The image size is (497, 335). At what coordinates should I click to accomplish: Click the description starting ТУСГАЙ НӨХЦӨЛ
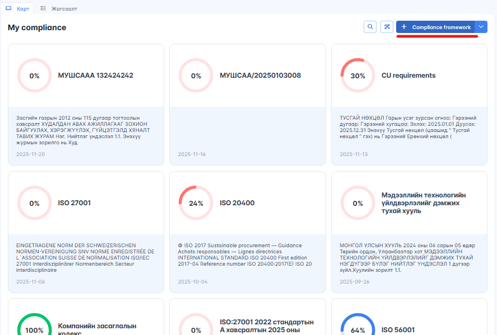408,127
